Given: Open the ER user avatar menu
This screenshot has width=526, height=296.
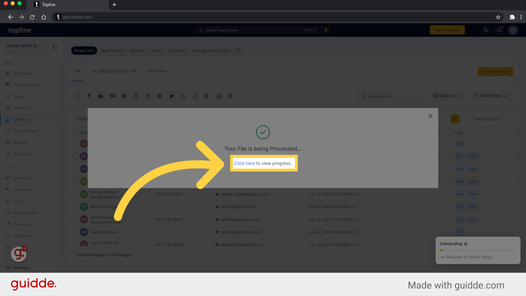Looking at the screenshot, I should click(513, 30).
